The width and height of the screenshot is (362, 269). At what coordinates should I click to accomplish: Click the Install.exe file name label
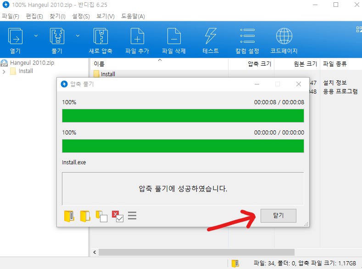74,163
